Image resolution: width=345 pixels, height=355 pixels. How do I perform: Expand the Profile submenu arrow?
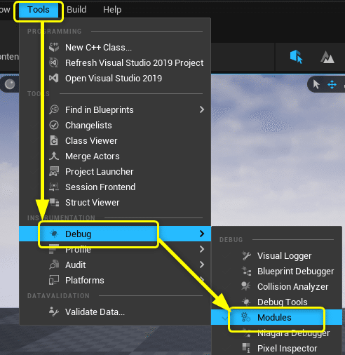click(202, 249)
